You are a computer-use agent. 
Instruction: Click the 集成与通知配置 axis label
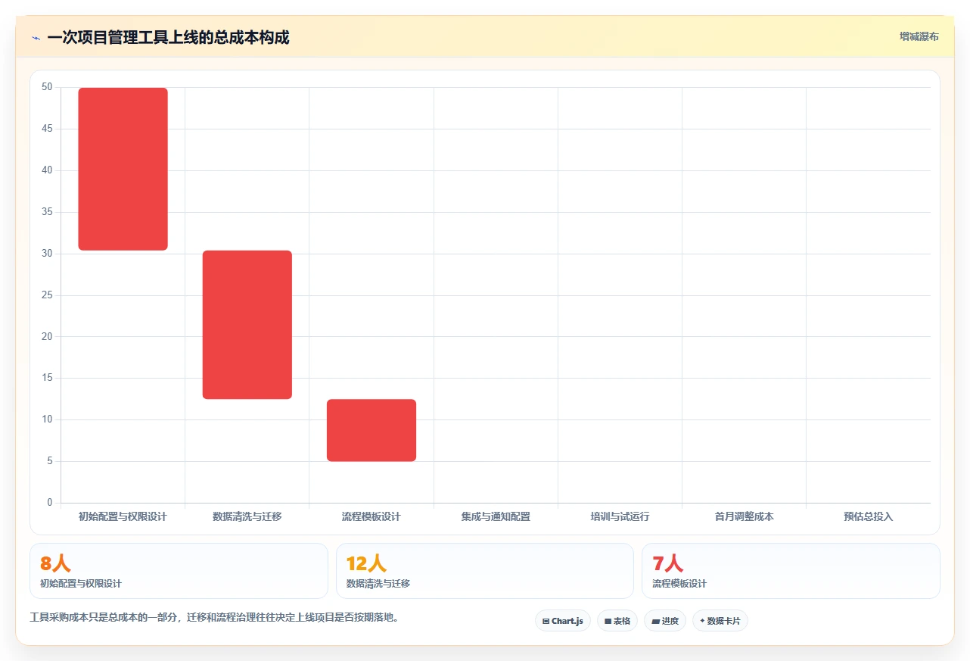[496, 516]
